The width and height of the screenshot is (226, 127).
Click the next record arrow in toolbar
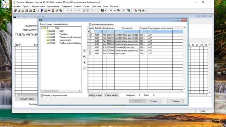click(x=75, y=11)
